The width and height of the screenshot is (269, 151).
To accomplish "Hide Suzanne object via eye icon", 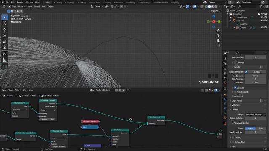I will pos(262,21).
